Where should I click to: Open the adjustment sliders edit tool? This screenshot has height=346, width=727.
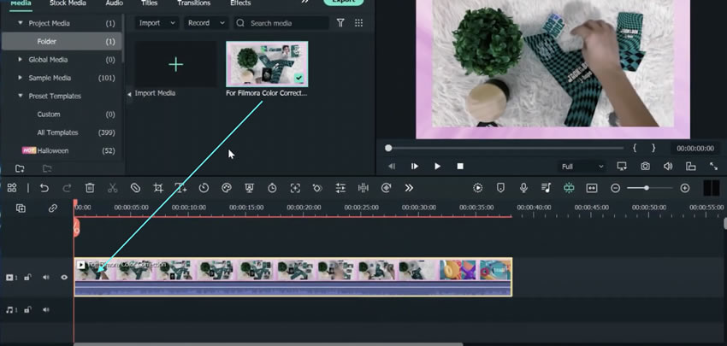340,188
